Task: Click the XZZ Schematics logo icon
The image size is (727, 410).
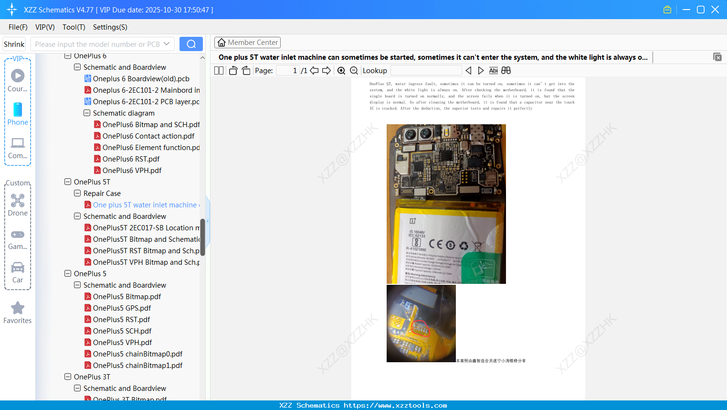Action: click(x=12, y=10)
